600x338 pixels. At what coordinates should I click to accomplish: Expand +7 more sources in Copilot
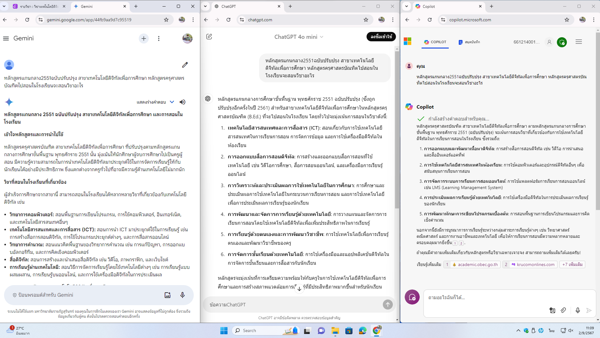click(x=572, y=264)
